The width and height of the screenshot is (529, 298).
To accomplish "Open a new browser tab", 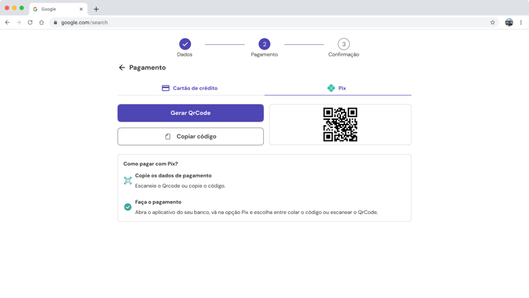I will tap(96, 9).
